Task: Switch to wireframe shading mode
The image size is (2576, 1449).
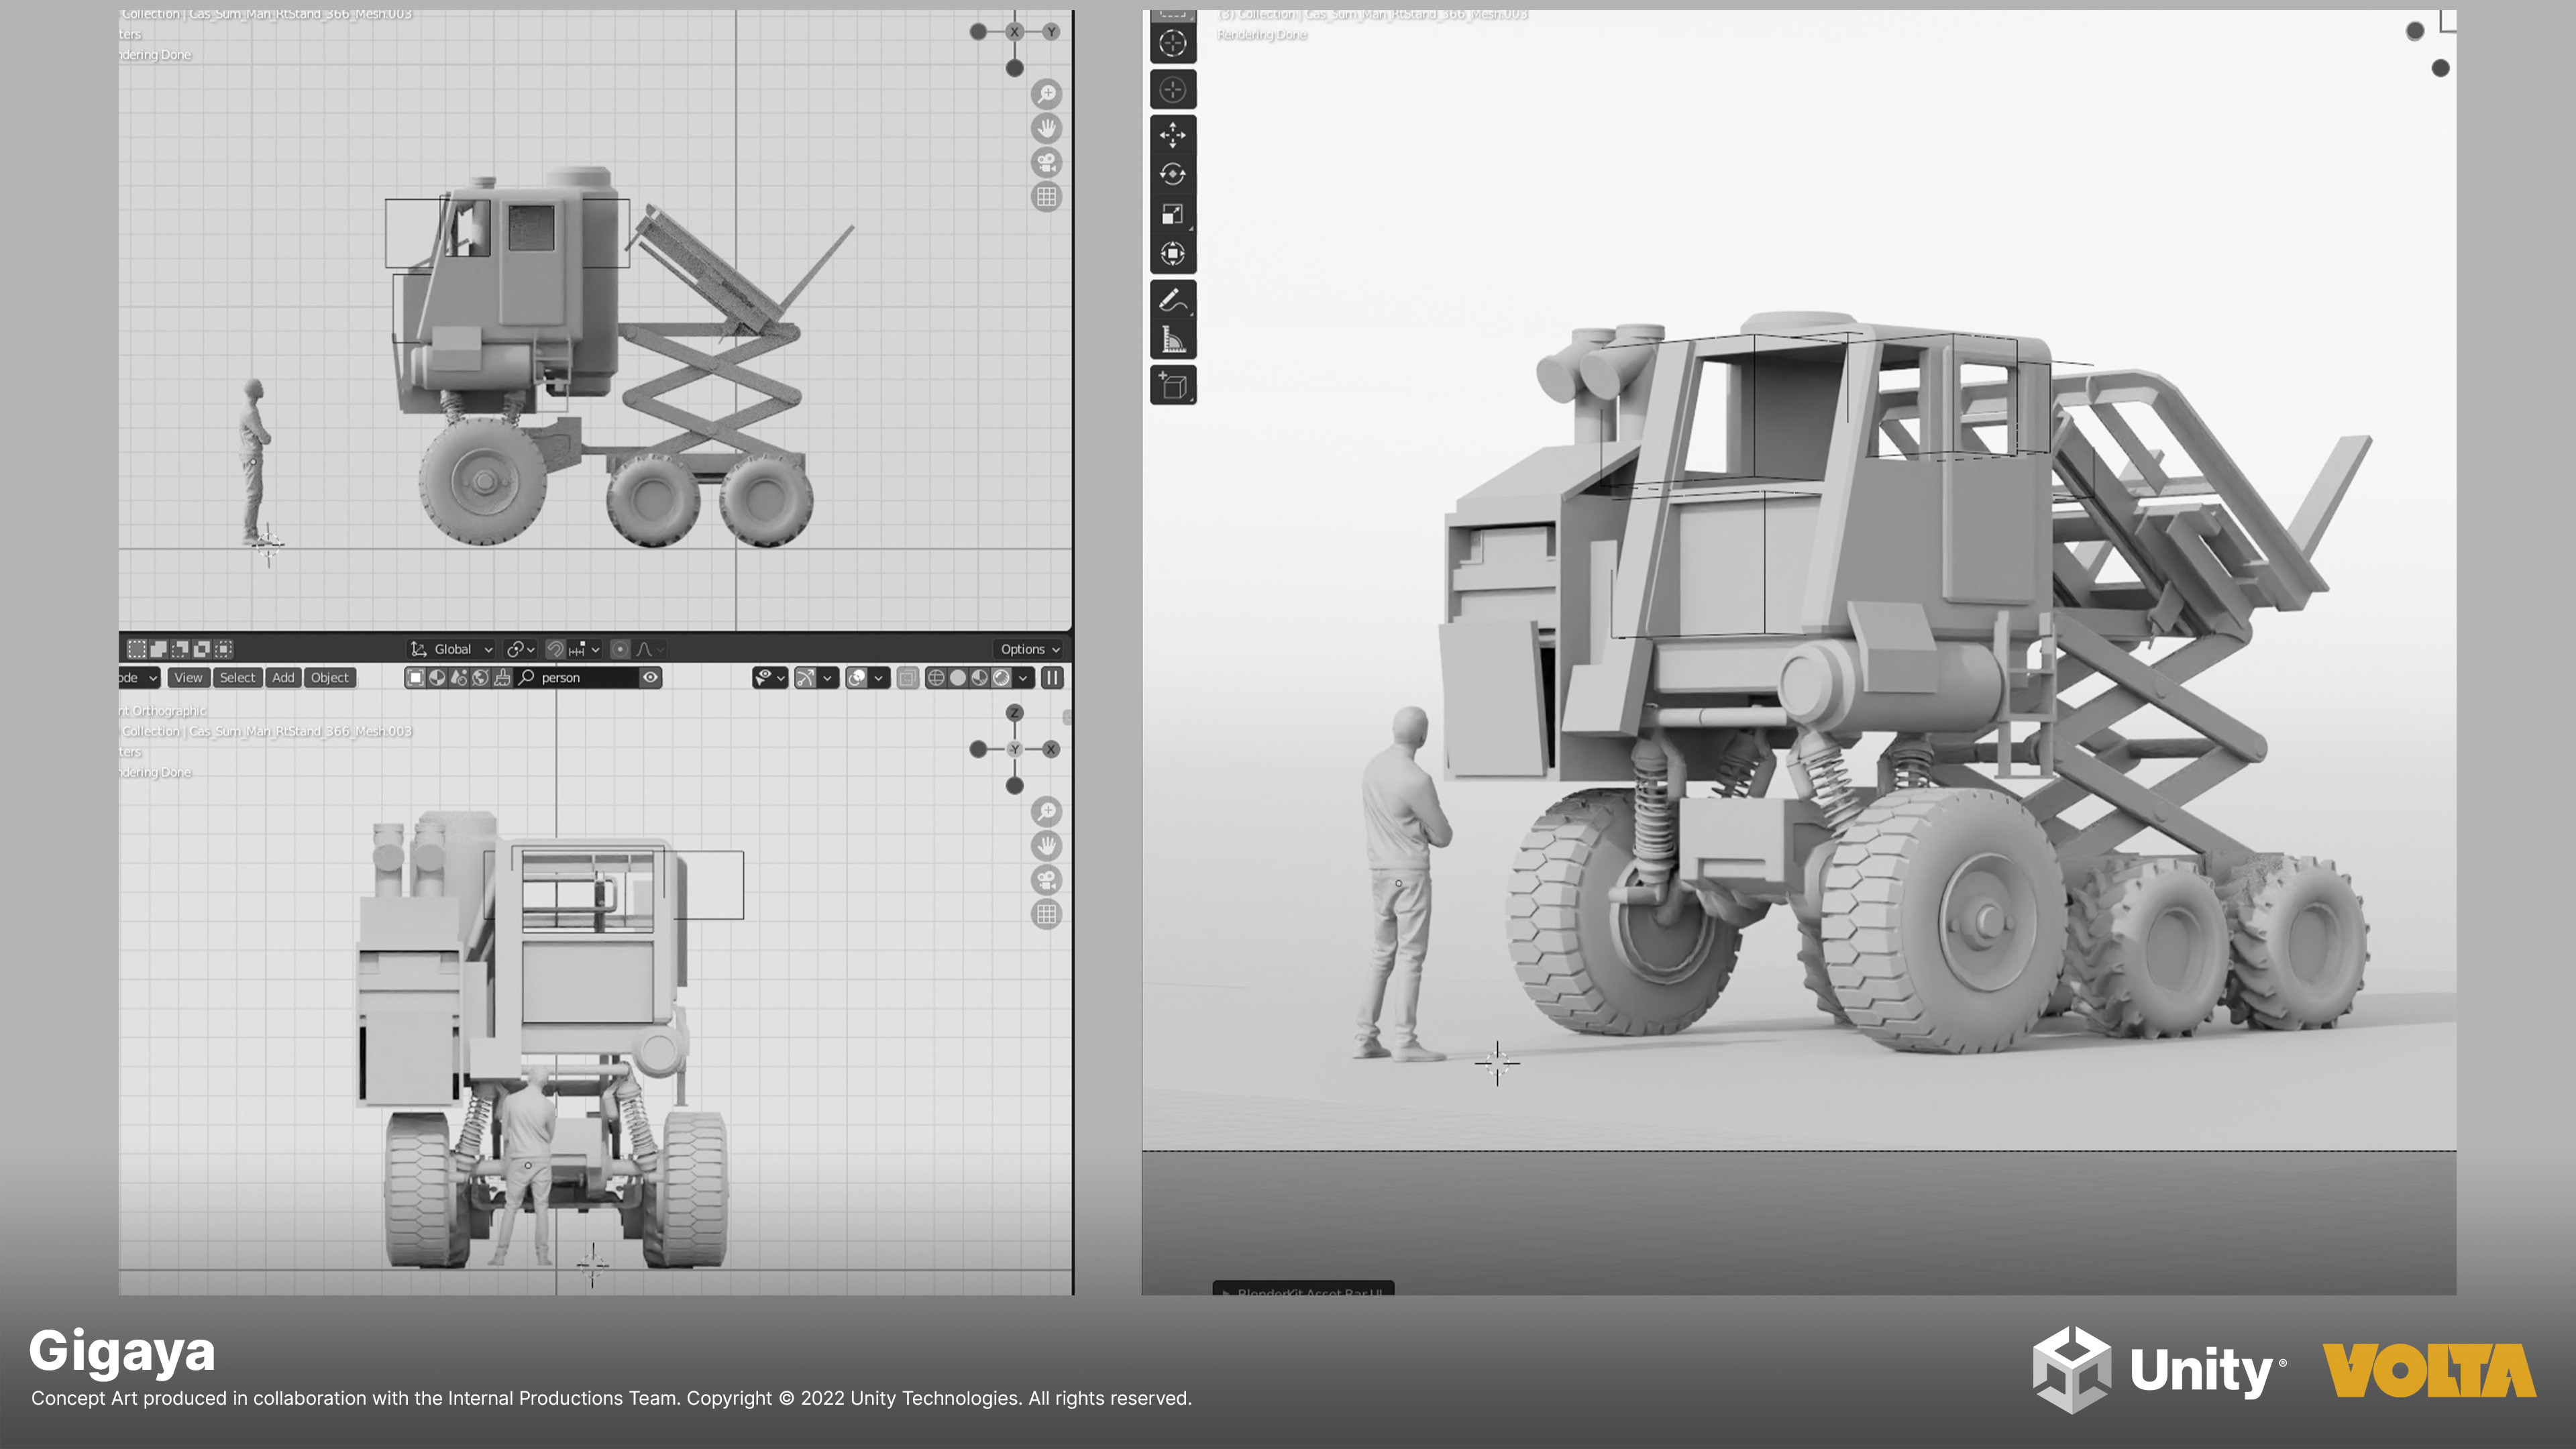Action: (x=936, y=678)
